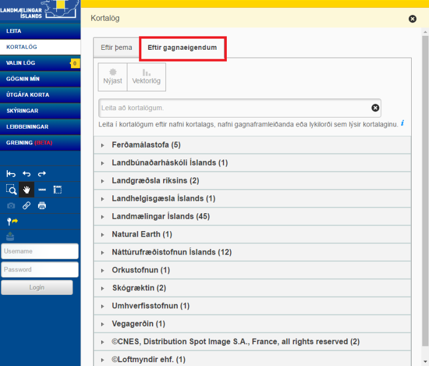Go forward to next map view
429x366 pixels.
pyautogui.click(x=42, y=174)
